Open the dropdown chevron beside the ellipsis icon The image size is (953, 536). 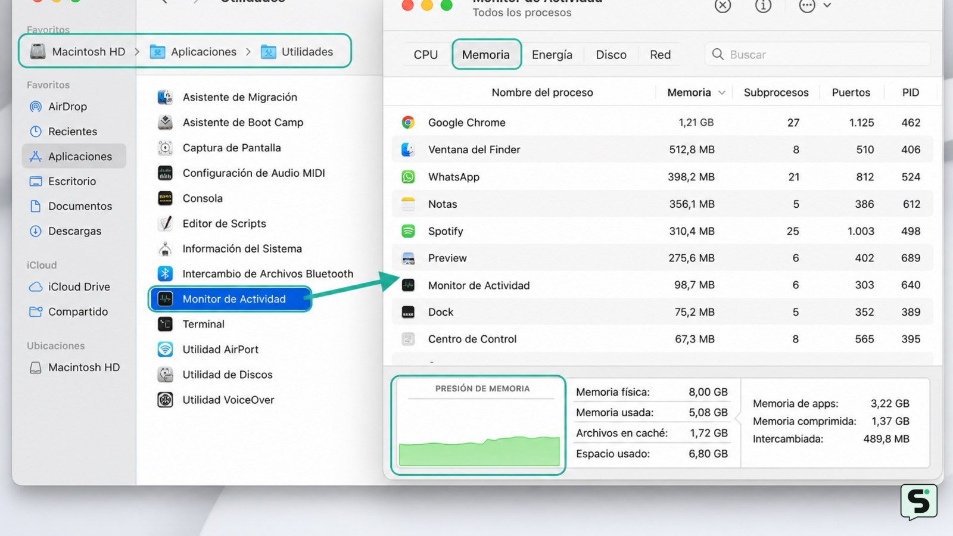(x=827, y=5)
